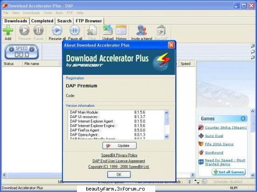Open the View menu

[x=16, y=13]
